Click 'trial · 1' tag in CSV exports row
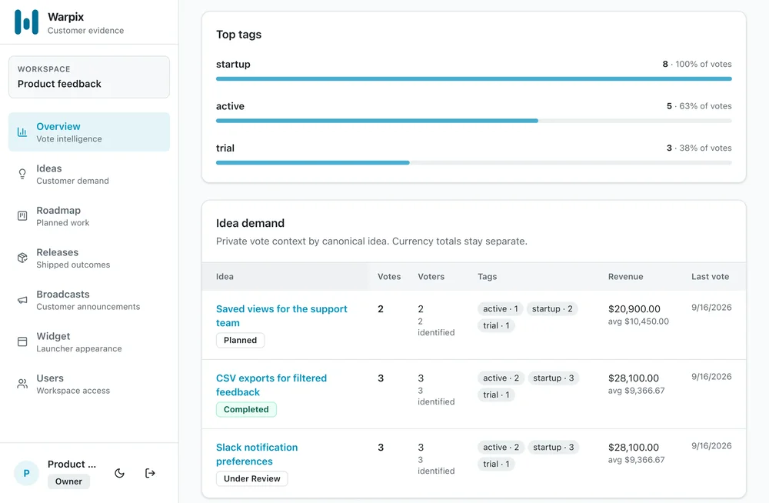 pyautogui.click(x=496, y=395)
